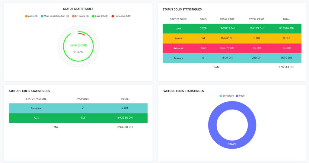
Task: Click the blue 'Mise en distribution' legend dot
Action: point(42,16)
